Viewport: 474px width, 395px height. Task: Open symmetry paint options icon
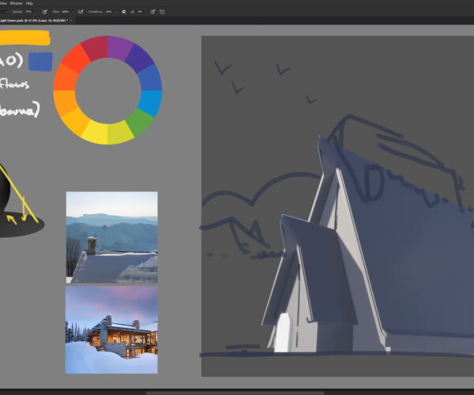[162, 12]
